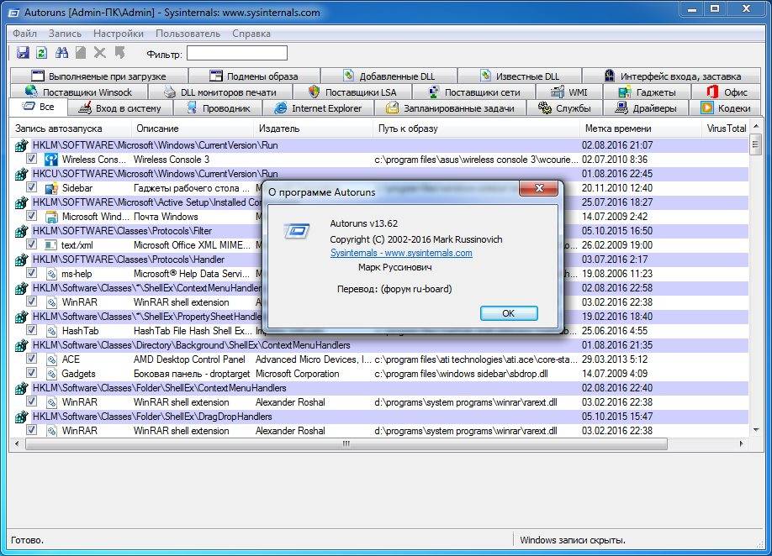Image resolution: width=772 pixels, height=556 pixels.
Task: Open the Кодеки tab
Action: (726, 108)
